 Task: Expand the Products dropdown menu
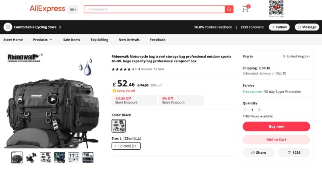coord(43,40)
